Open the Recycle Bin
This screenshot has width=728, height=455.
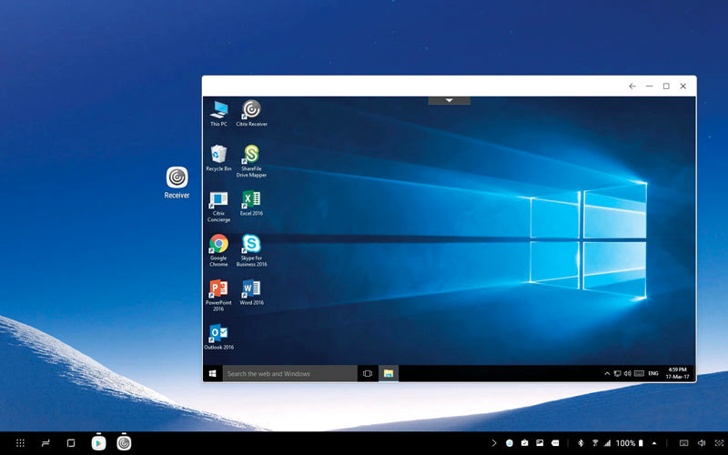218,154
